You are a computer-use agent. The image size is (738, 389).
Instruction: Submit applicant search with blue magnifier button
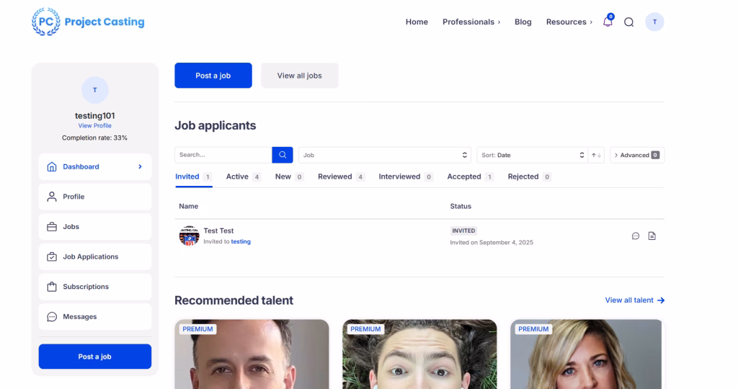click(283, 155)
